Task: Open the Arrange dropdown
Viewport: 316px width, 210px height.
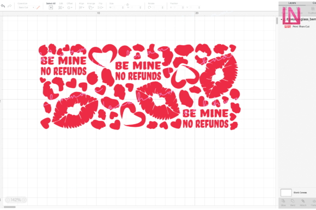Action: (91, 8)
